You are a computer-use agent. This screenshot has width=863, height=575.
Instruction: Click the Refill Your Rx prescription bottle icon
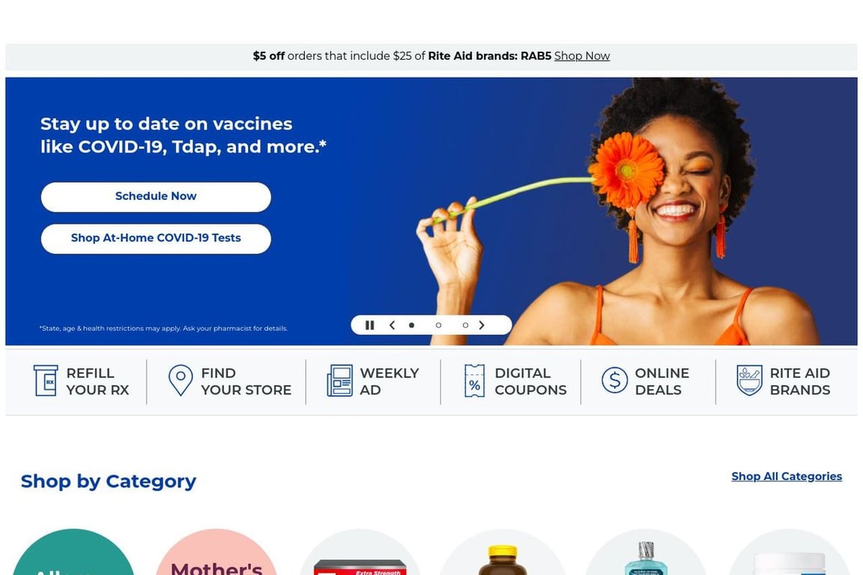46,381
